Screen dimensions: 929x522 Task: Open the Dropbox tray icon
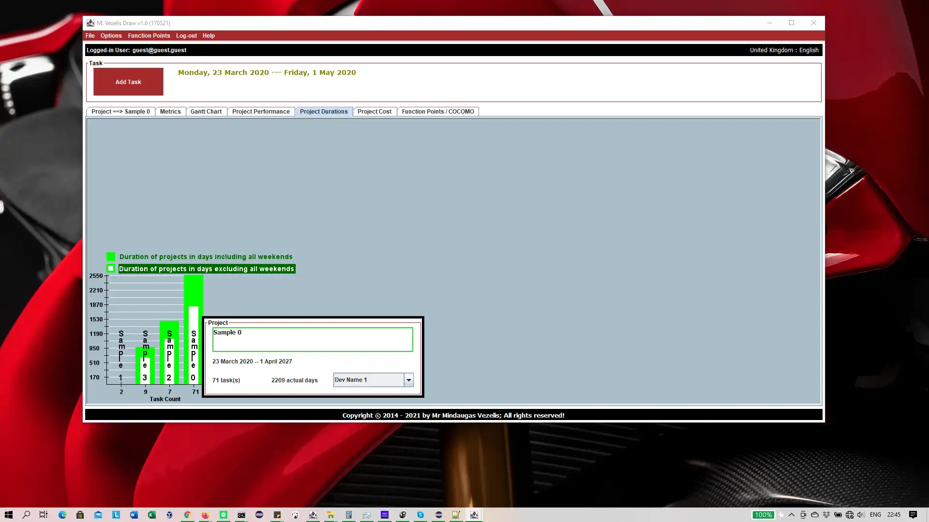tap(826, 515)
